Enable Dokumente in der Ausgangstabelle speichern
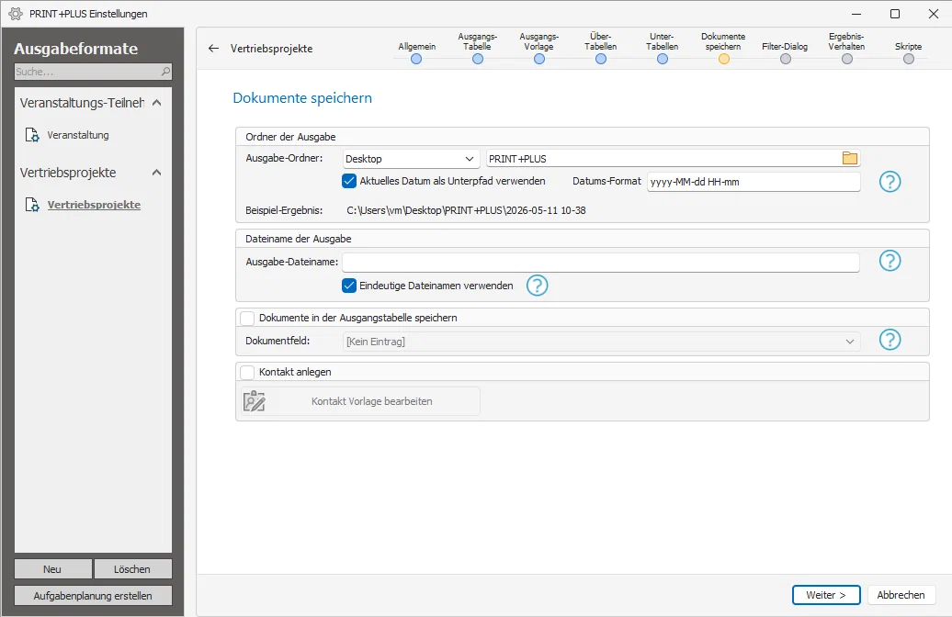 [x=247, y=318]
